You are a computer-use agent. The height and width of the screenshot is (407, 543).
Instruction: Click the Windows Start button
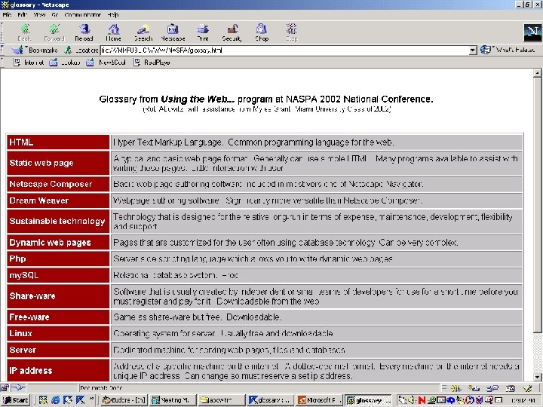pos(16,400)
